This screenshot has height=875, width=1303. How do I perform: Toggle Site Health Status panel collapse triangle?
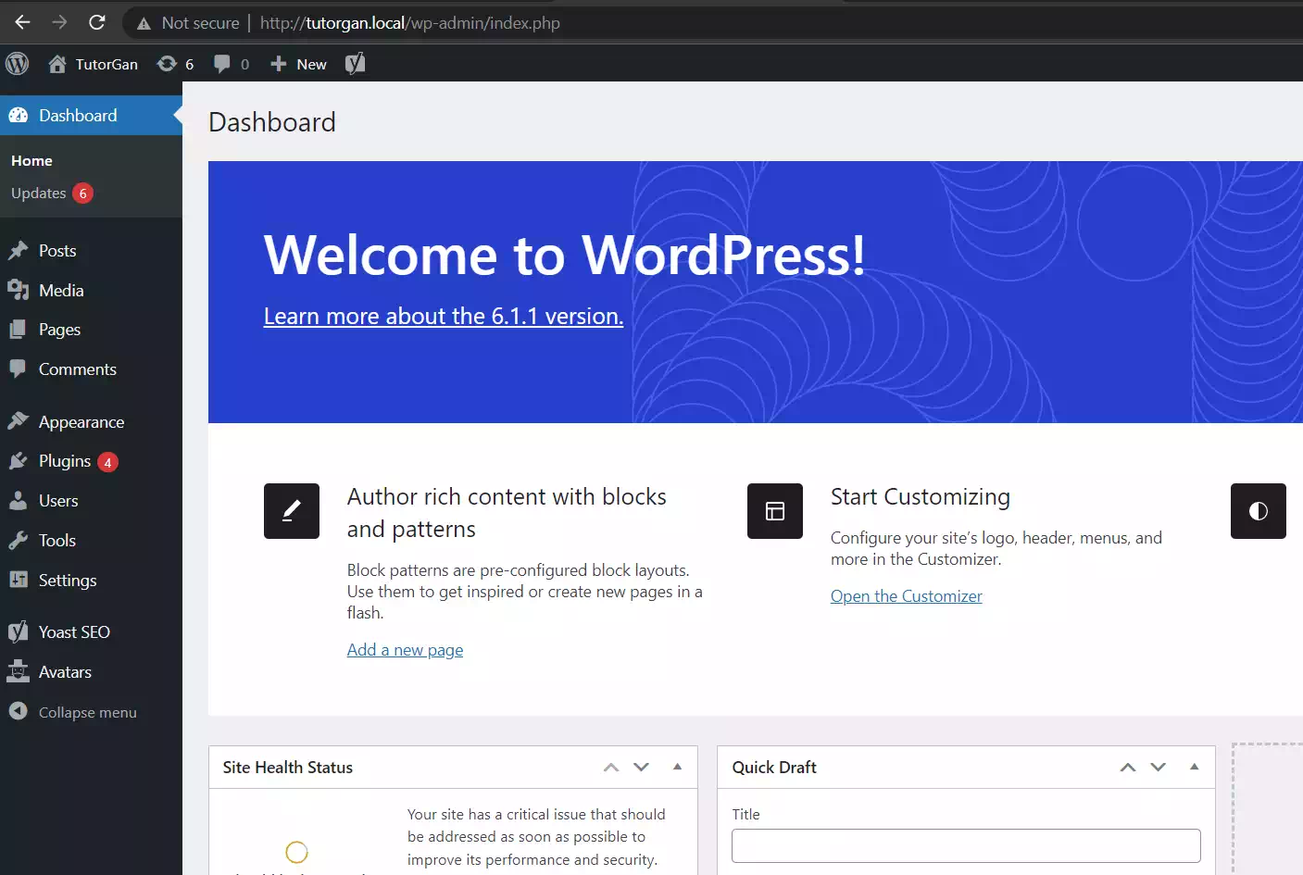point(677,767)
